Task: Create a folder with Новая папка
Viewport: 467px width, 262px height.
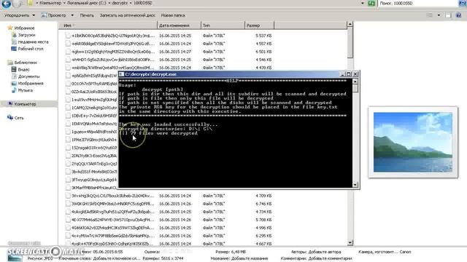Action: pyautogui.click(x=173, y=15)
